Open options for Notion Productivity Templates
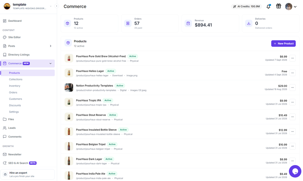The width and height of the screenshot is (303, 181). point(292,88)
